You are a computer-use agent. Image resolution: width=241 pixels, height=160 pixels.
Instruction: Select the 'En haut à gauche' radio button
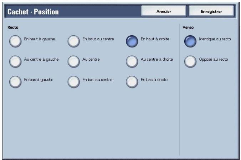tap(15, 41)
